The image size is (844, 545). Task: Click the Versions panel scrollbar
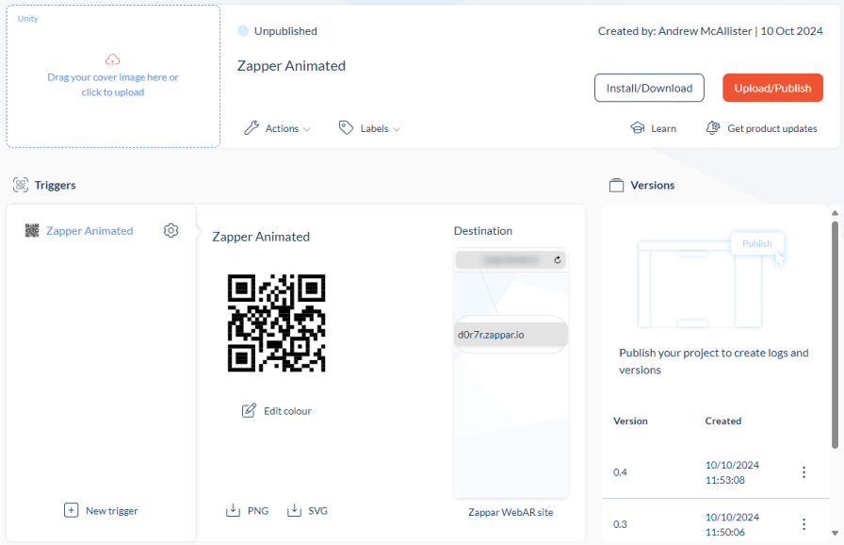pos(835,330)
